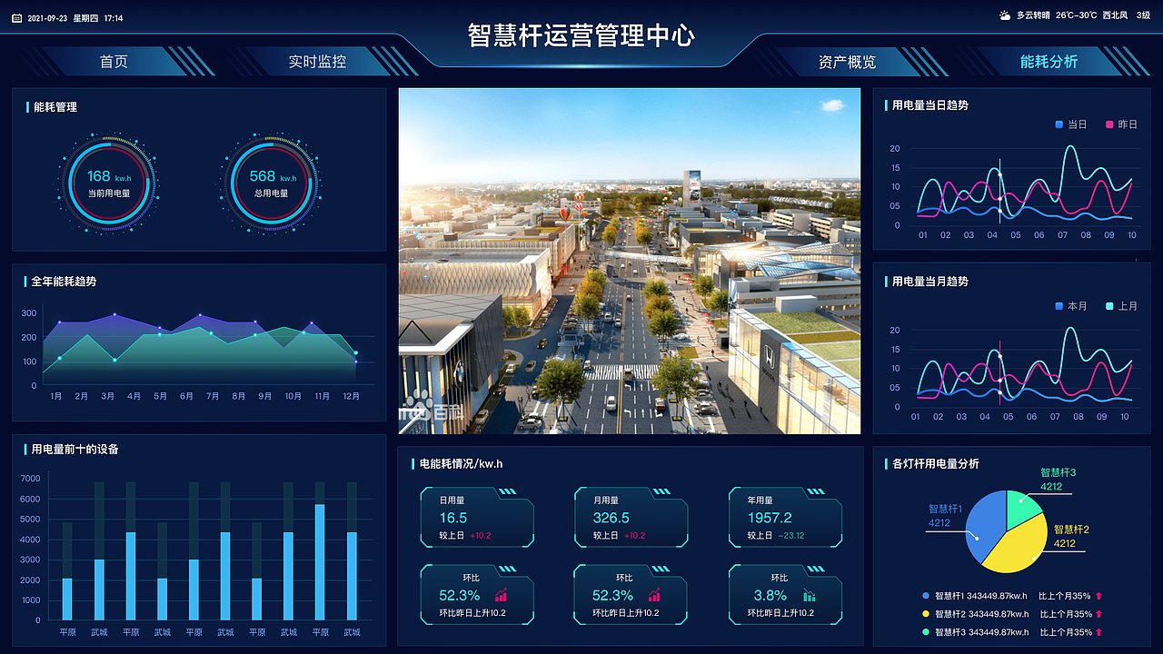Click 智慧杆1 343449.87kw.h legend text
The height and width of the screenshot is (654, 1163).
pyautogui.click(x=980, y=596)
